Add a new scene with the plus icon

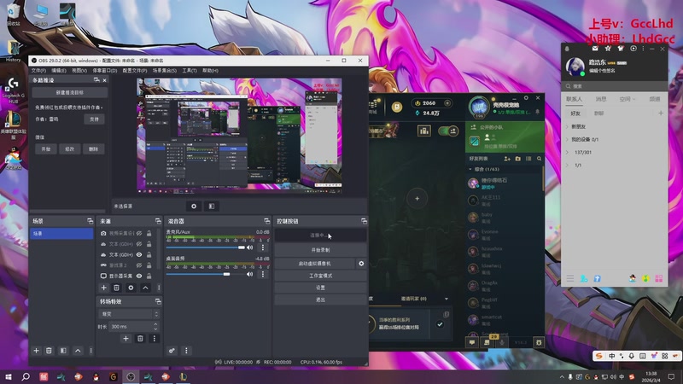(36, 351)
